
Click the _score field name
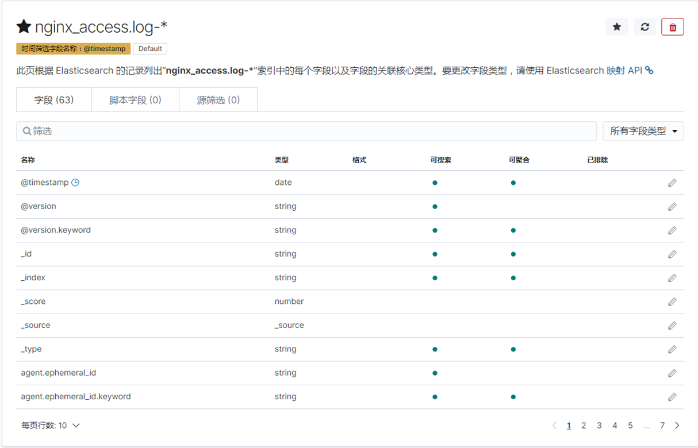[x=33, y=302]
